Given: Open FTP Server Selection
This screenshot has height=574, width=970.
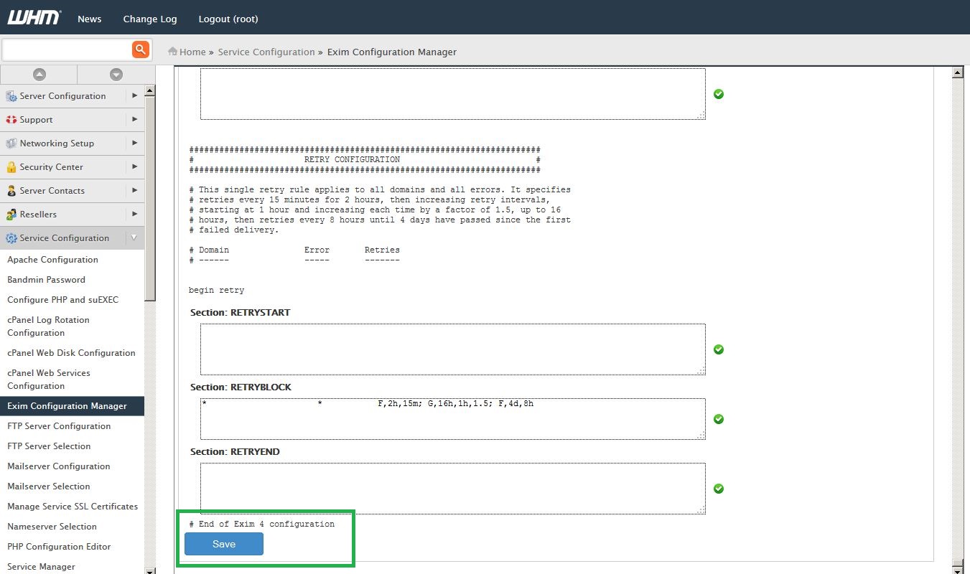Looking at the screenshot, I should coord(49,446).
